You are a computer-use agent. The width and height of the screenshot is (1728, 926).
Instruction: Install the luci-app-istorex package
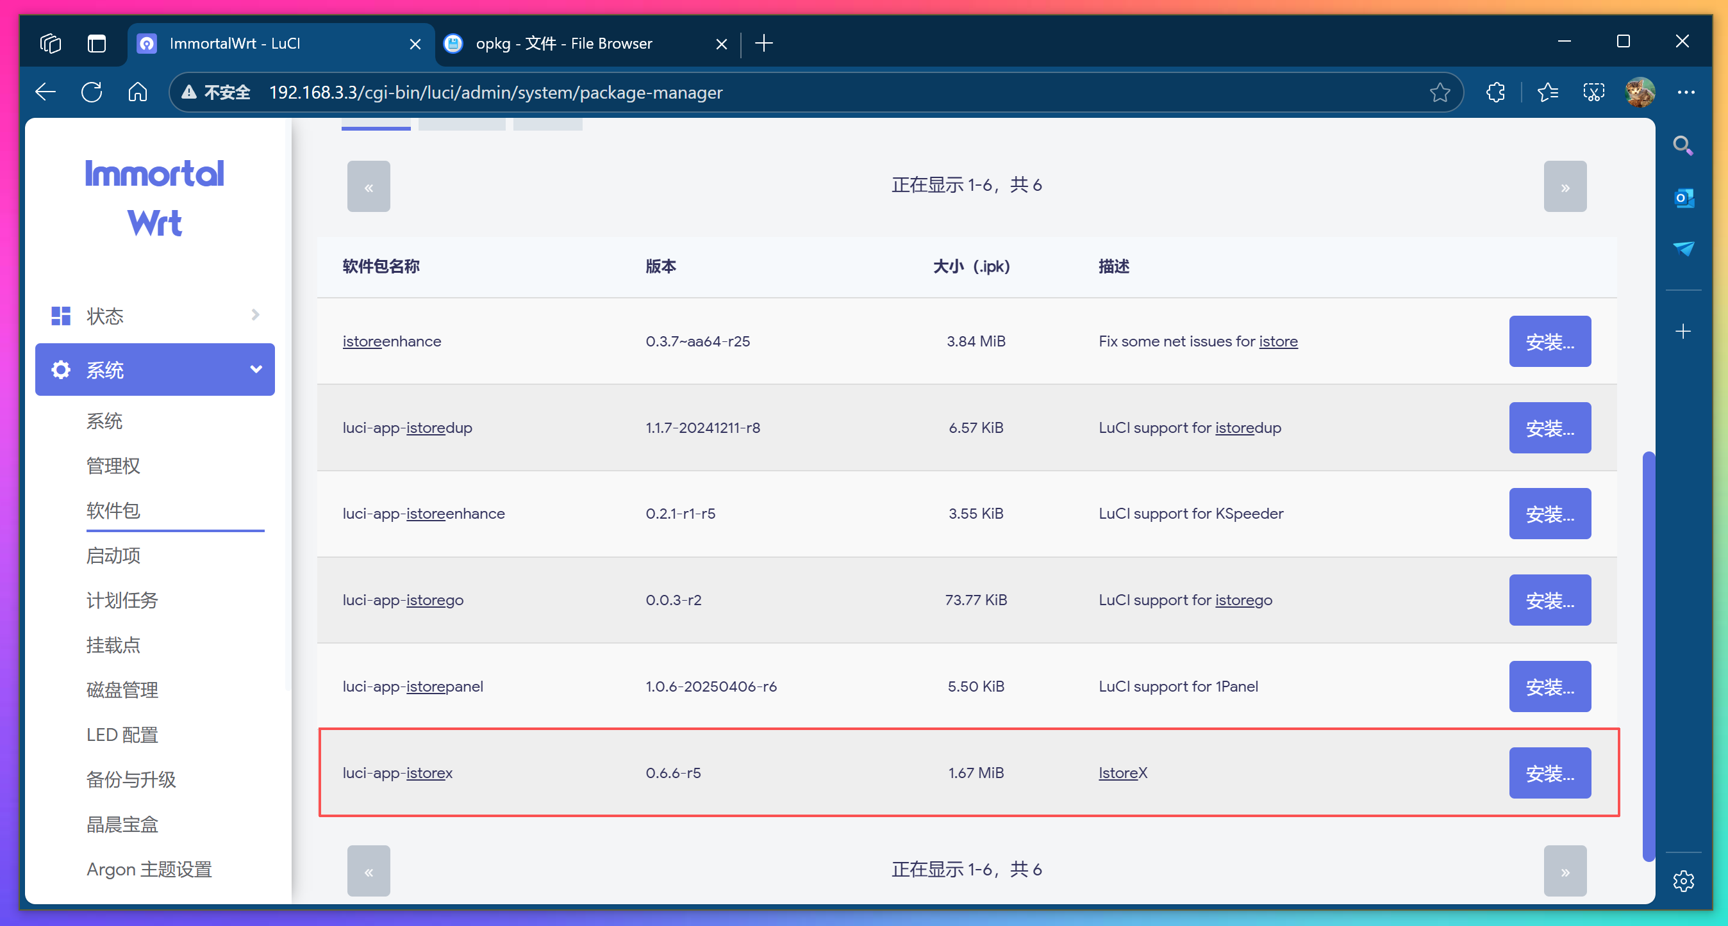pos(1549,773)
